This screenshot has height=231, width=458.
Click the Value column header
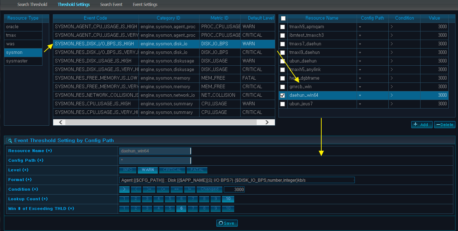pyautogui.click(x=434, y=18)
